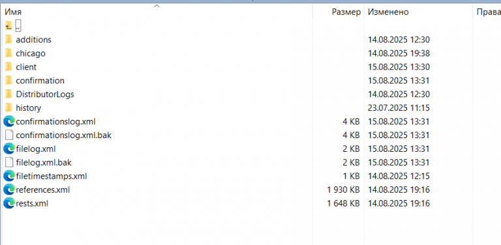The height and width of the screenshot is (245, 501).
Task: Click the modified date of filelog.xml.bak
Action: coord(399,163)
